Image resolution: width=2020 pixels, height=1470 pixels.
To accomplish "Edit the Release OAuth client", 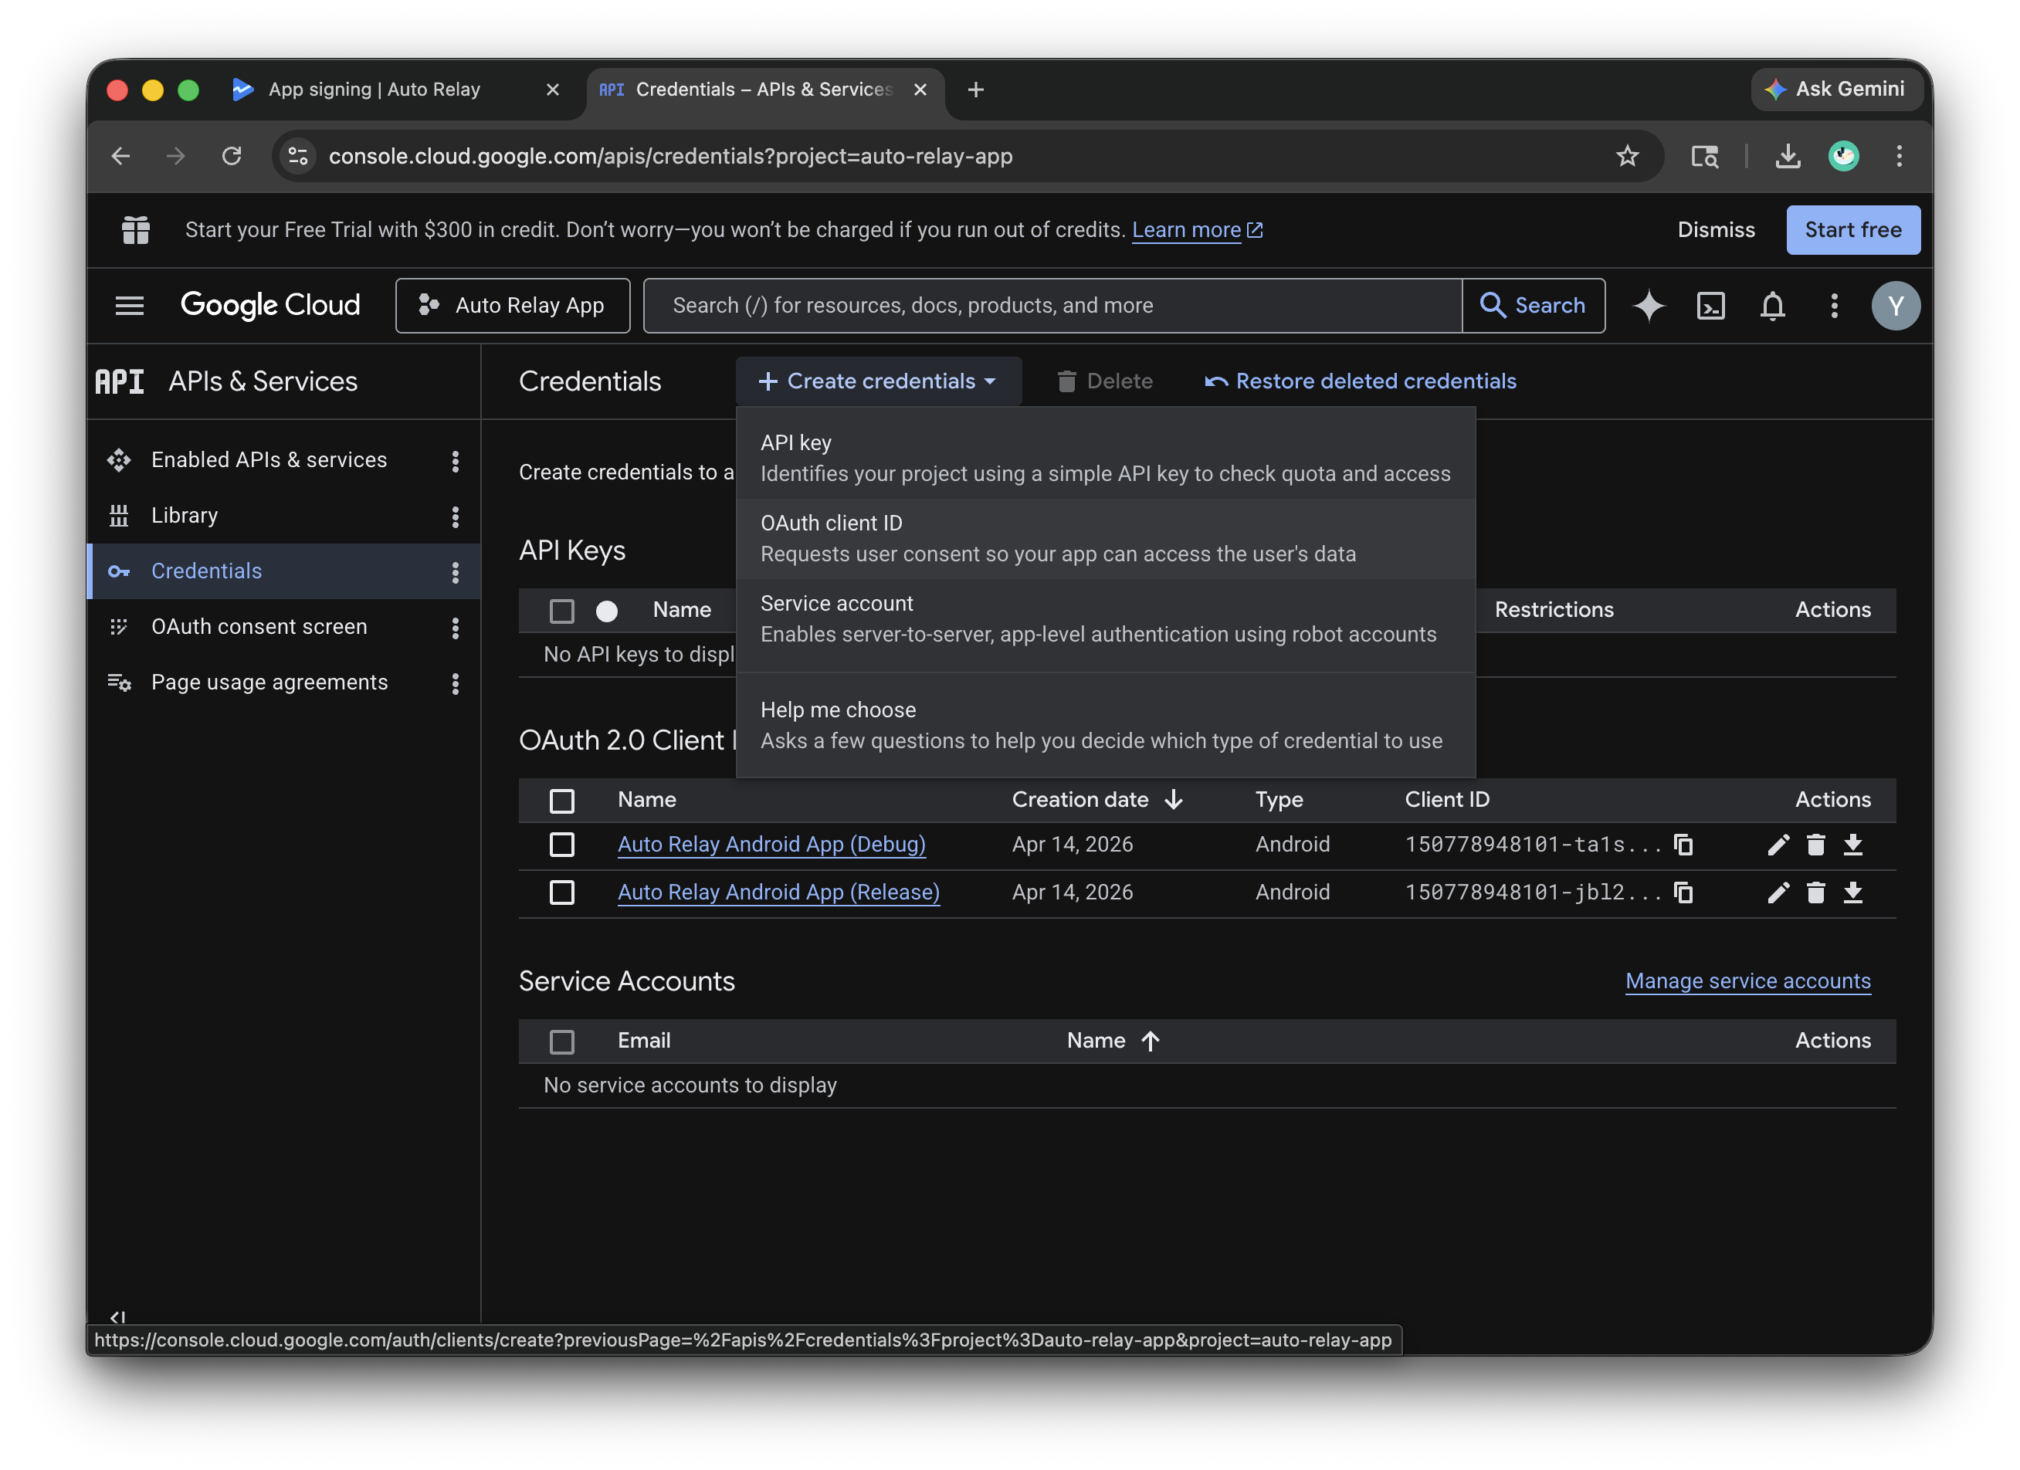I will coord(1778,892).
